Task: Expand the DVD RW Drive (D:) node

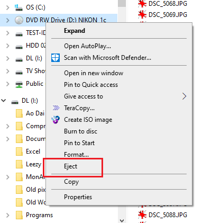Action: (x=7, y=20)
